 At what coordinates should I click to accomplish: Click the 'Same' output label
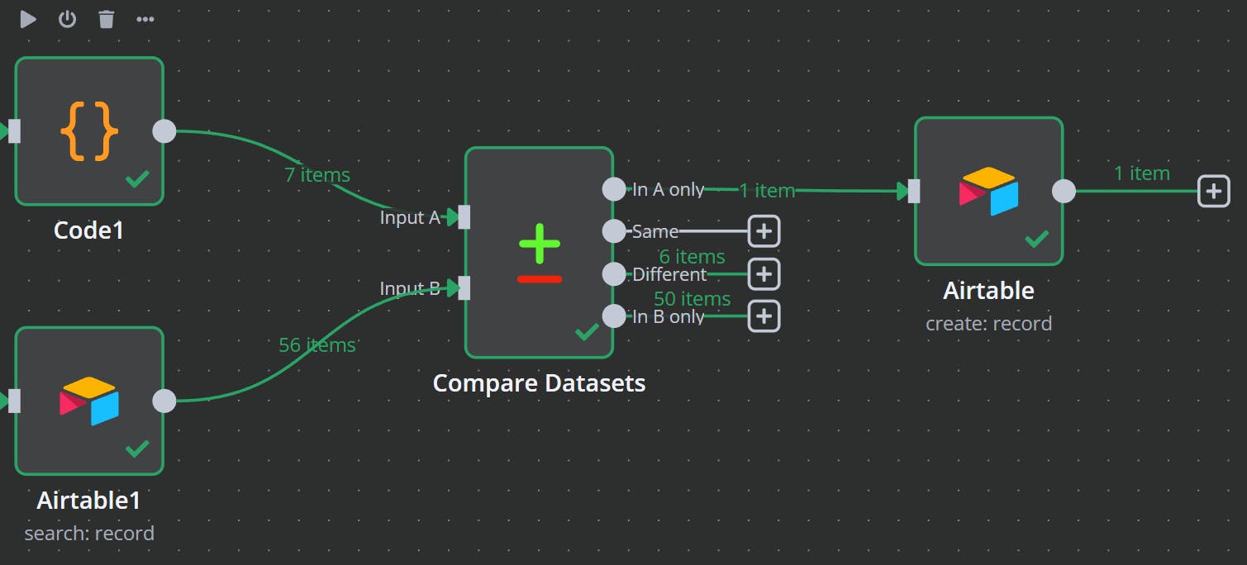point(655,231)
